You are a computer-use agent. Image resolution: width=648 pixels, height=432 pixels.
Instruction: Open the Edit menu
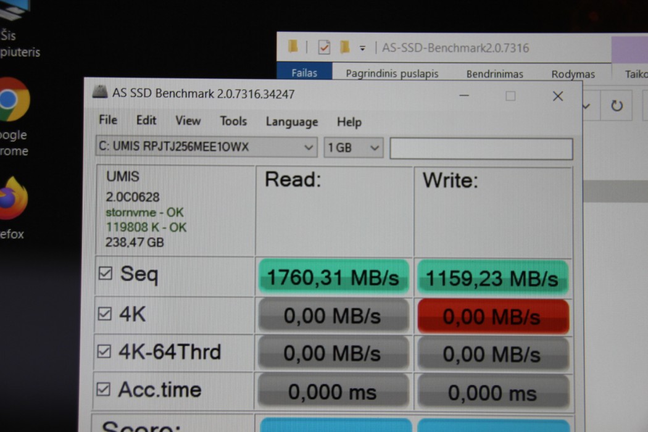pos(146,120)
